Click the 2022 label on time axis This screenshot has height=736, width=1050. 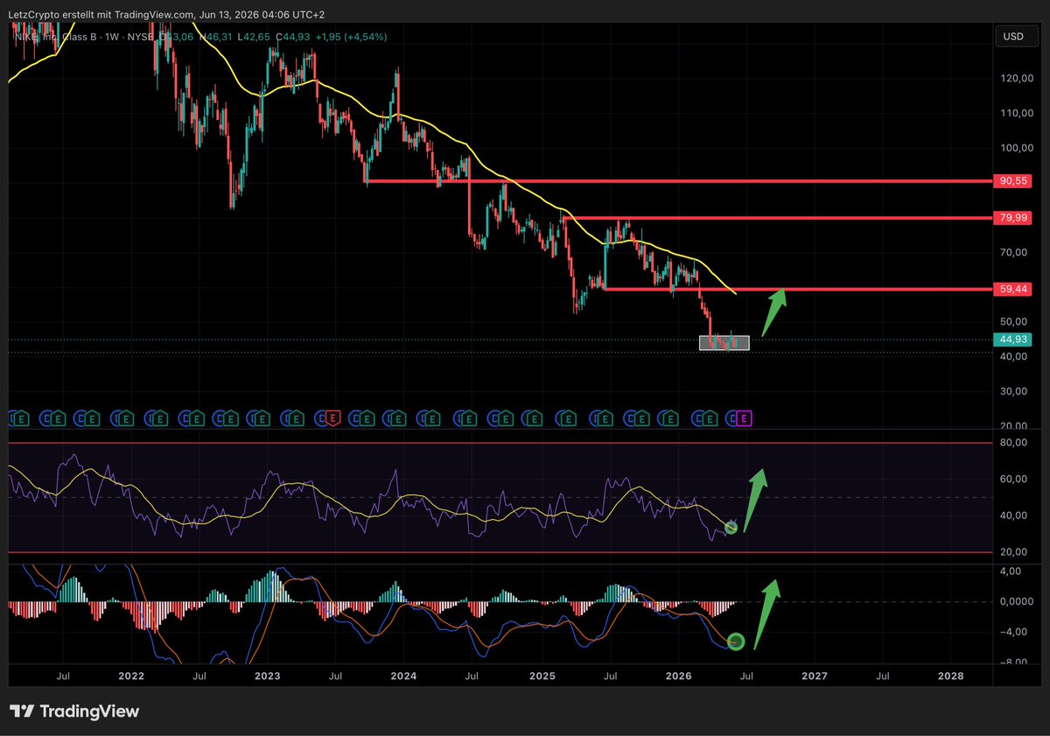coord(131,676)
